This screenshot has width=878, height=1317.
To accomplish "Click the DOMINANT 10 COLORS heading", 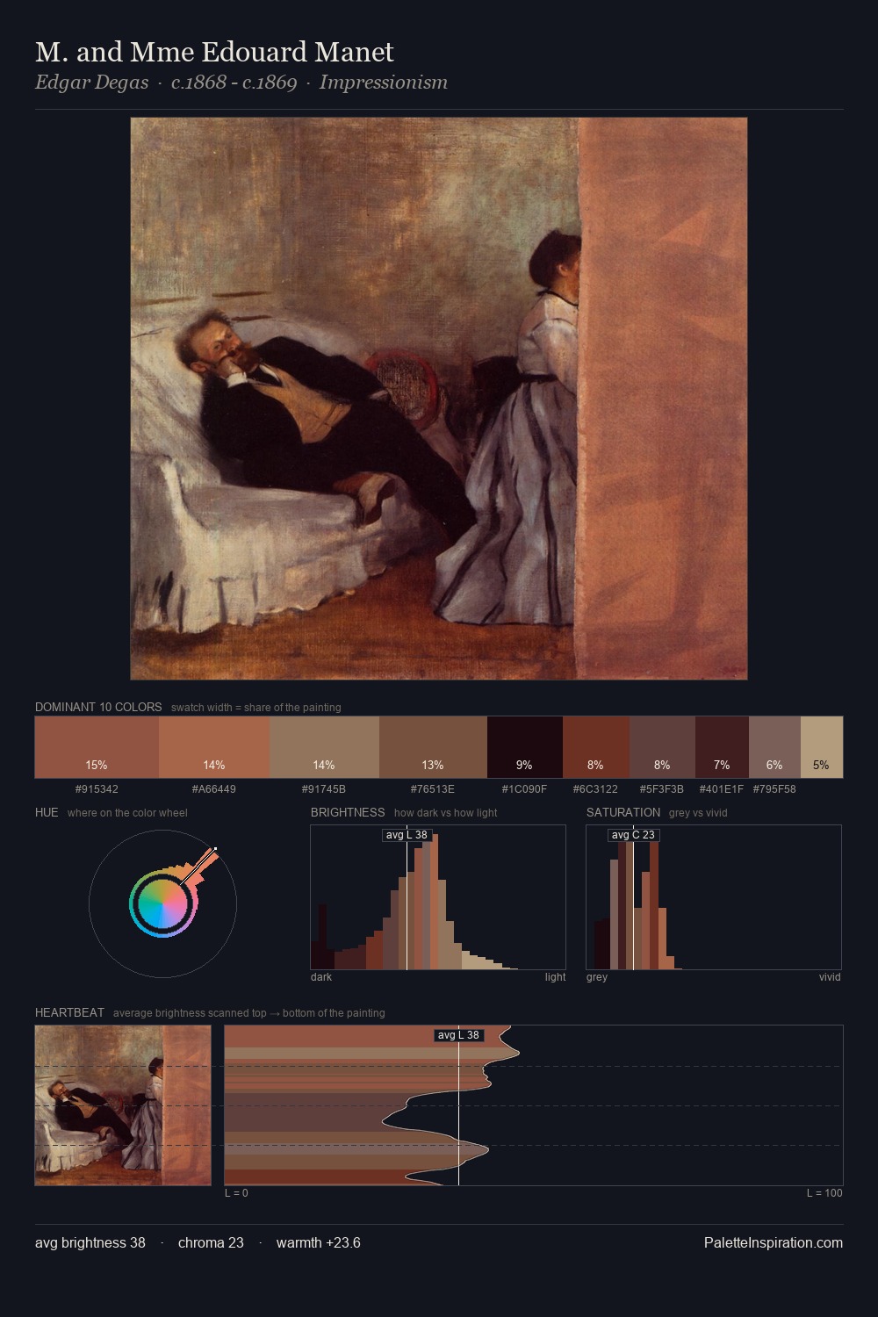I will (x=98, y=707).
